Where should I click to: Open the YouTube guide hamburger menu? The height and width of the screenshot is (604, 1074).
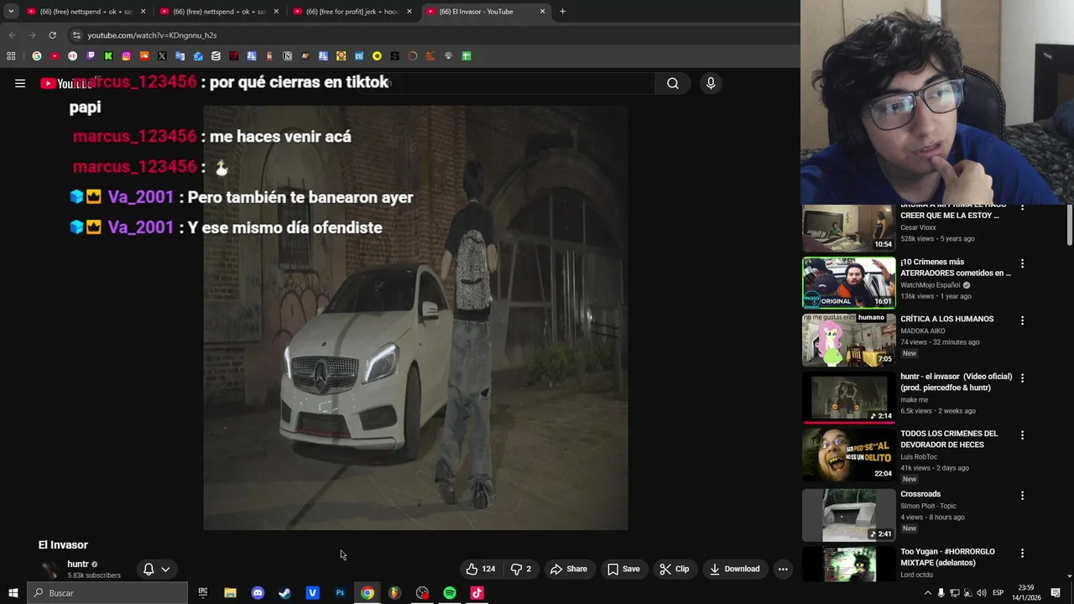20,83
